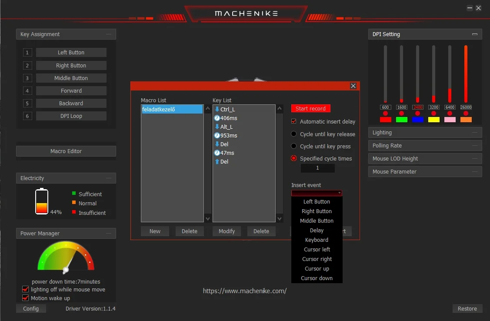Click the Restore button
Viewport: 490px width, 321px height.
[x=467, y=308]
